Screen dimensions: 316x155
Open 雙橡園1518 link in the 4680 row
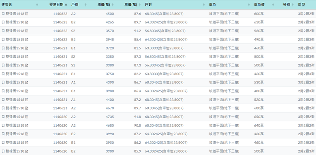click(x=15, y=125)
